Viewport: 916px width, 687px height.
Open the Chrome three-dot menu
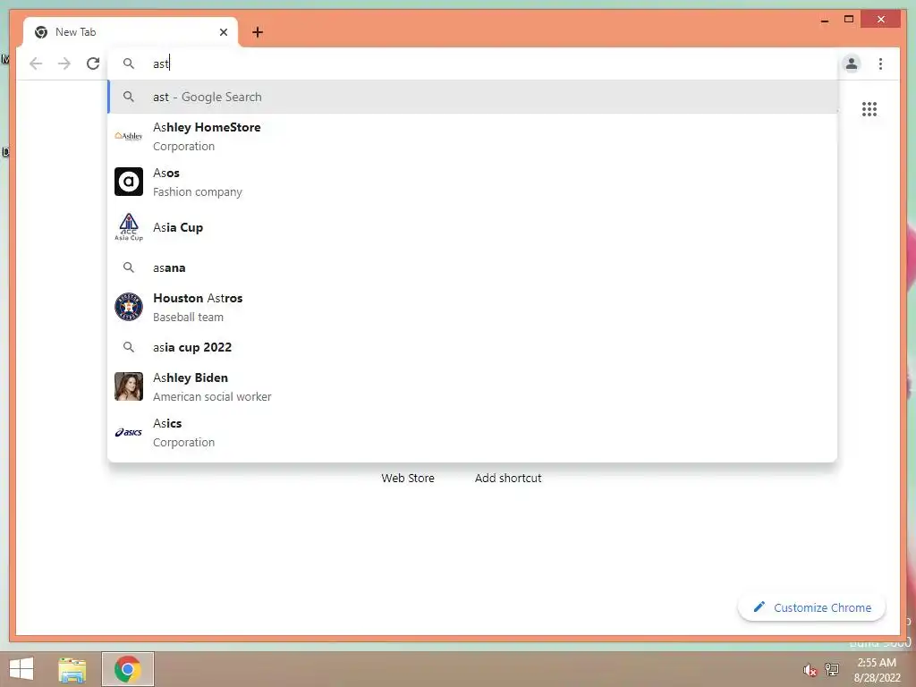(880, 64)
